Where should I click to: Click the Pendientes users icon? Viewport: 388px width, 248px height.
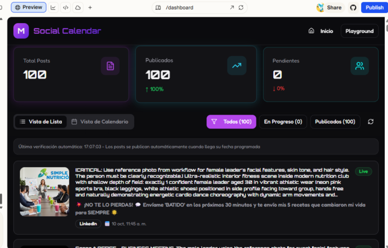(359, 66)
